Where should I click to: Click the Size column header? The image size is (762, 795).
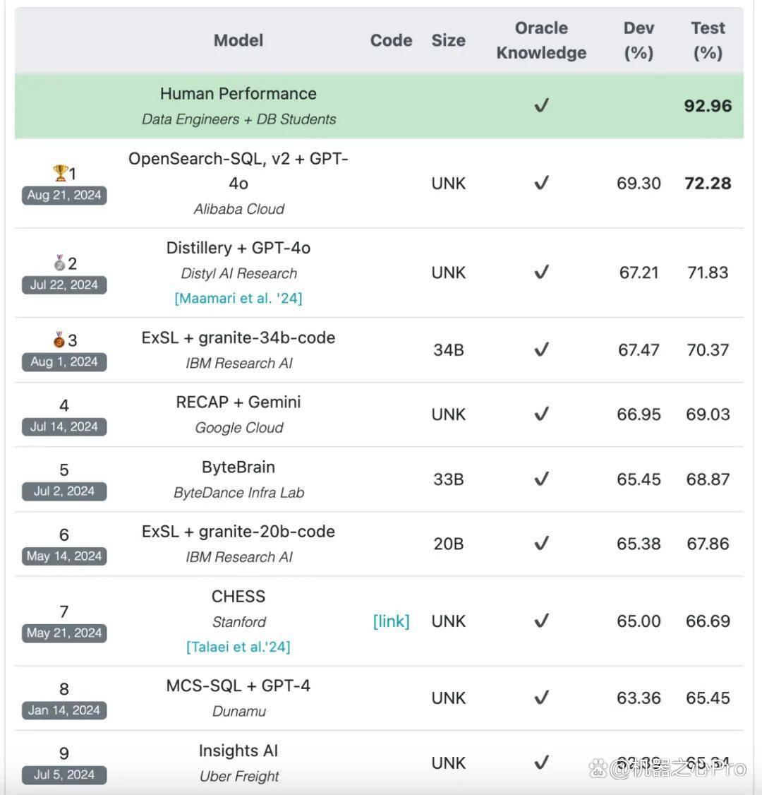(x=449, y=40)
